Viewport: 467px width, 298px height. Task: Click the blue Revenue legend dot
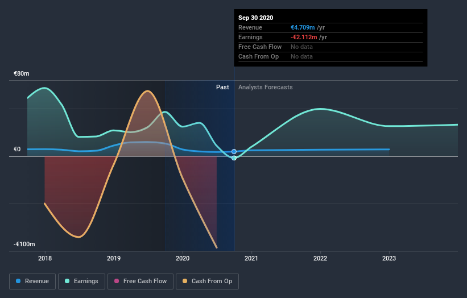(x=18, y=281)
